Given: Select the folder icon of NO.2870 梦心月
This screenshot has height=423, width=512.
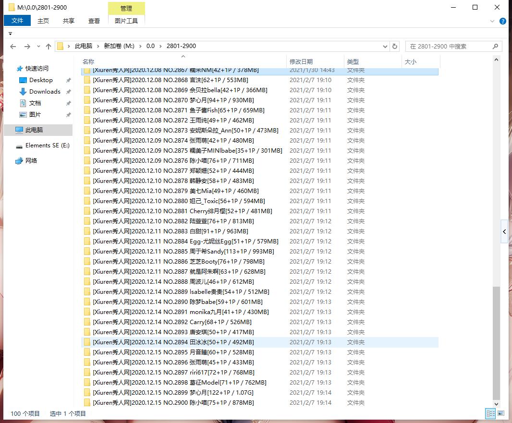Looking at the screenshot, I should tap(87, 100).
